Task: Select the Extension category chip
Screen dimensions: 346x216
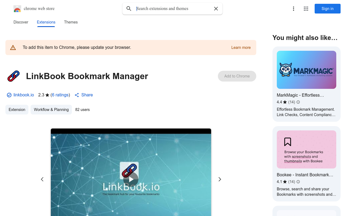Action: 17,110
